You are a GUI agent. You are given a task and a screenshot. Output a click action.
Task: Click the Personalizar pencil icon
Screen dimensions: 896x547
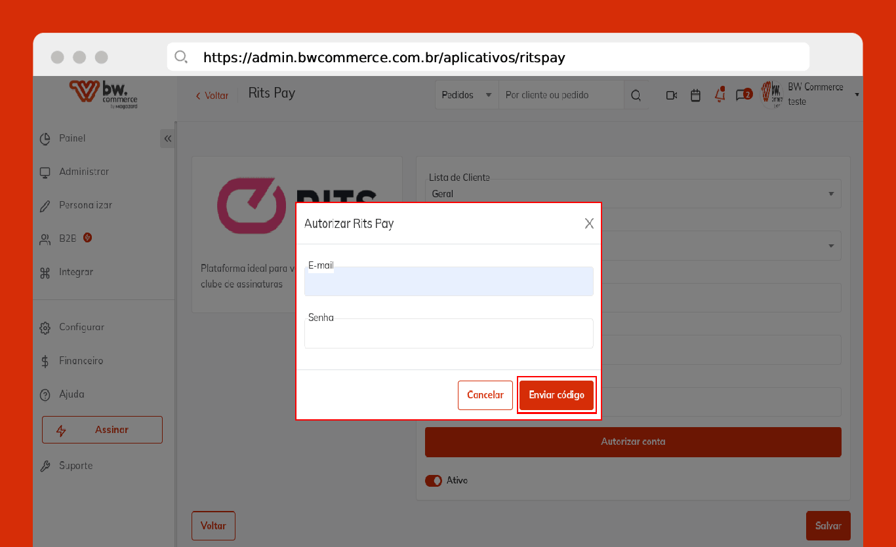click(x=45, y=206)
